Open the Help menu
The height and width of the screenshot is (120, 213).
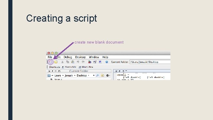click(105, 57)
